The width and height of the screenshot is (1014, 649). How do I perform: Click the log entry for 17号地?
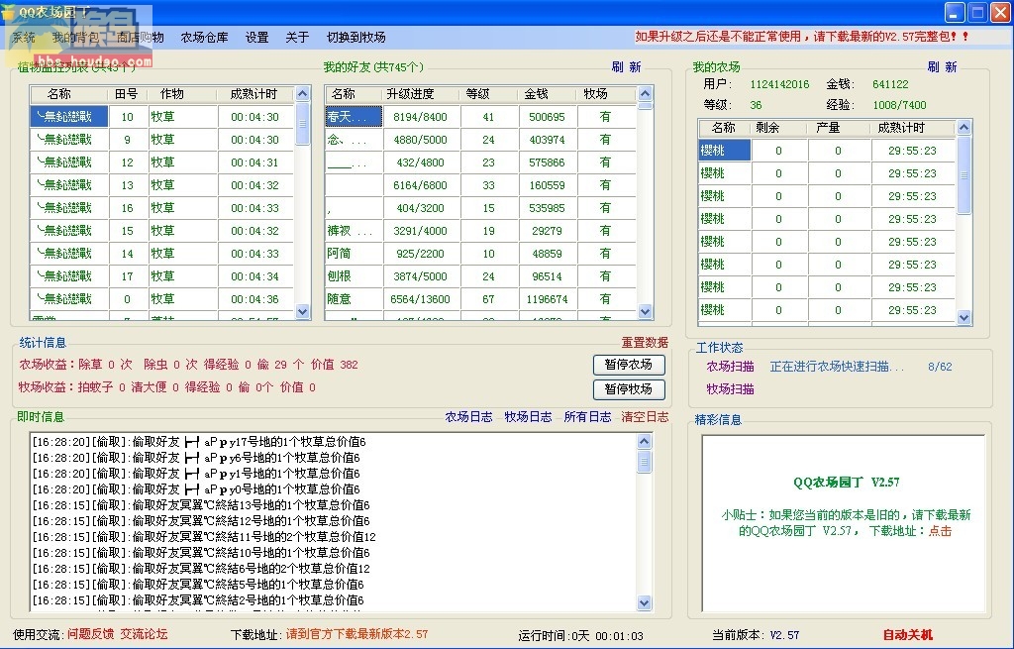pos(199,442)
